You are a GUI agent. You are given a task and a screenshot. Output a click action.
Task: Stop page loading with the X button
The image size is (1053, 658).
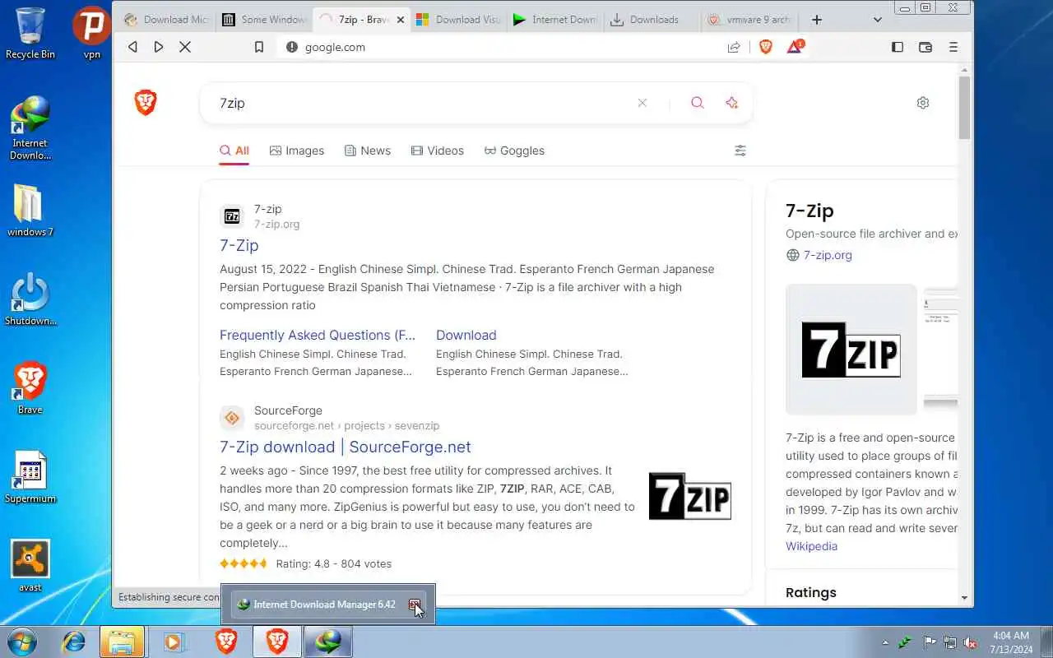(x=185, y=47)
